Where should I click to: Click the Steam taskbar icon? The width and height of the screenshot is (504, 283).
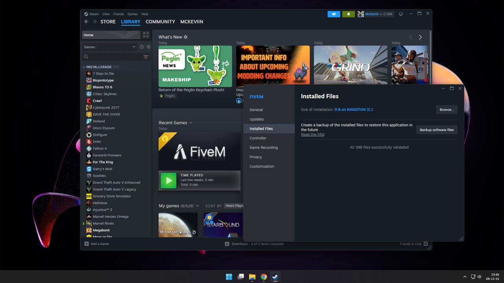276,277
